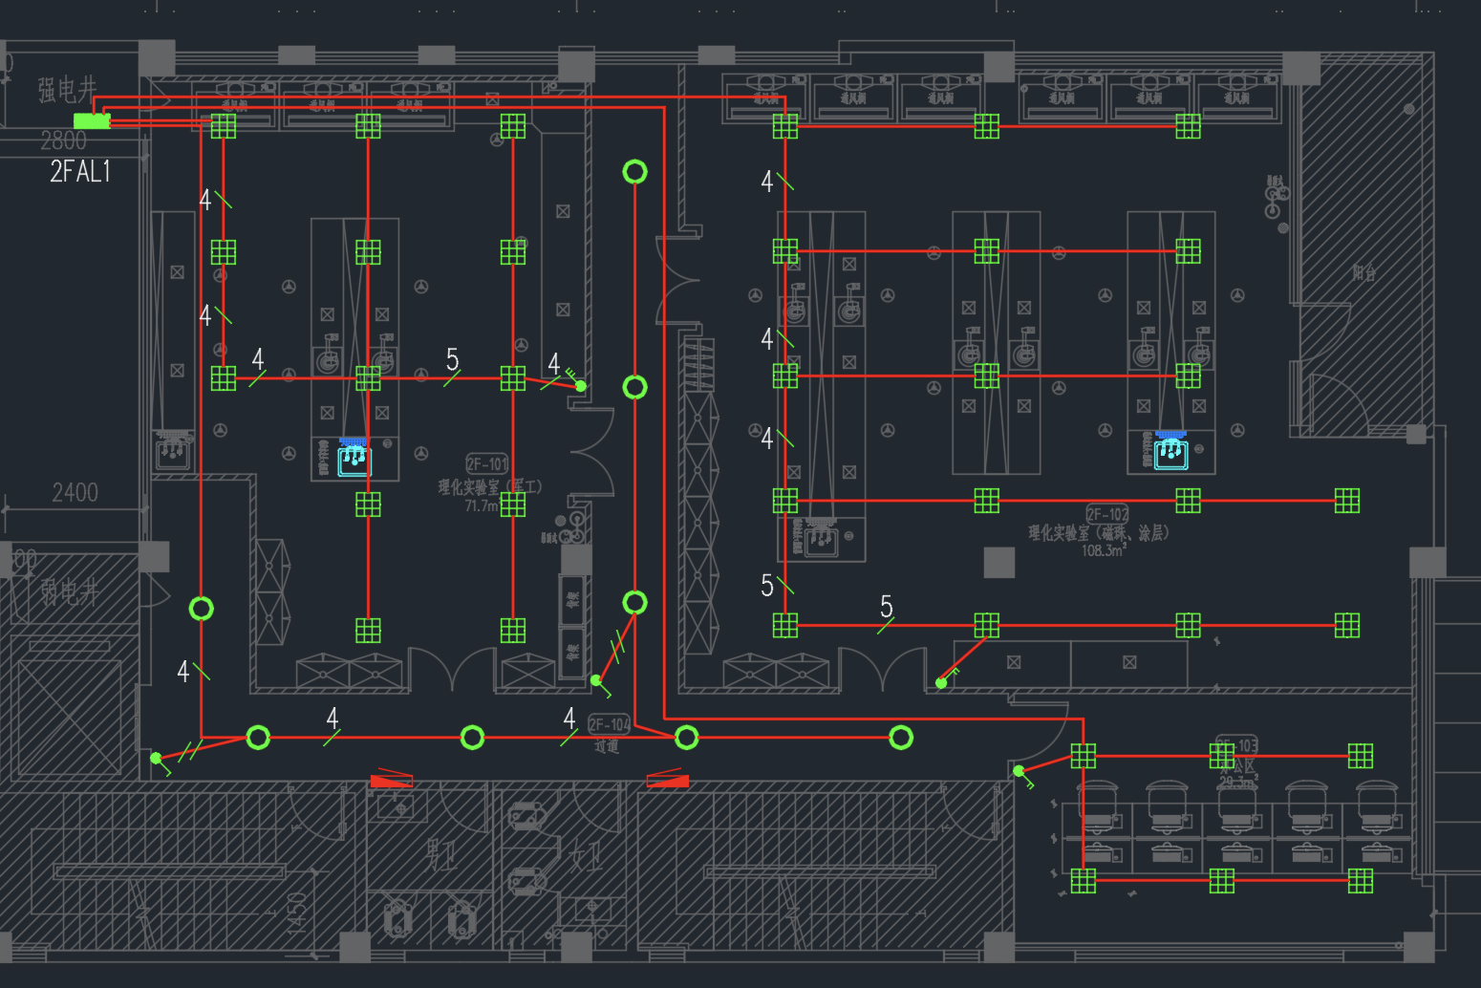Select the 弱电井 room text
This screenshot has height=988, width=1481.
click(x=69, y=592)
